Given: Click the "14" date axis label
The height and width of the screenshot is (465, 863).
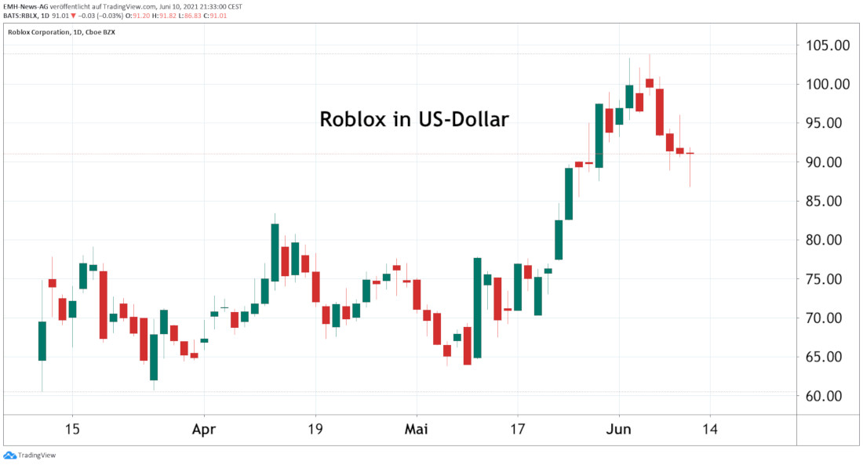Looking at the screenshot, I should pos(711,430).
